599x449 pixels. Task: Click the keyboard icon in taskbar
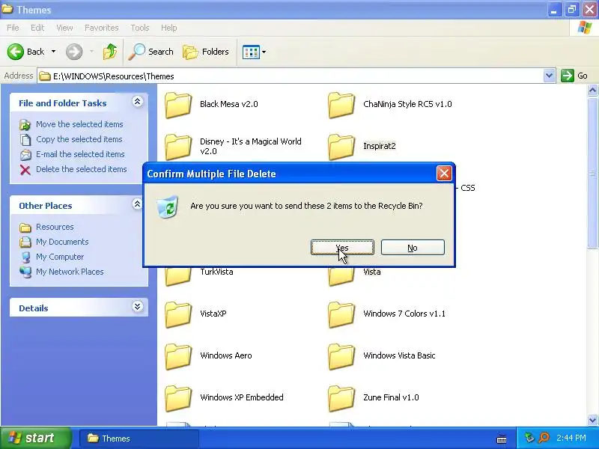click(502, 439)
